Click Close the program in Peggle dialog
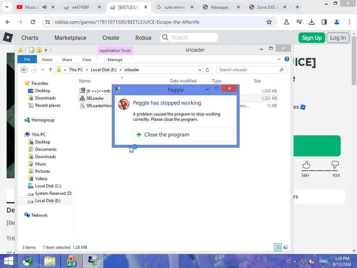 click(x=183, y=135)
